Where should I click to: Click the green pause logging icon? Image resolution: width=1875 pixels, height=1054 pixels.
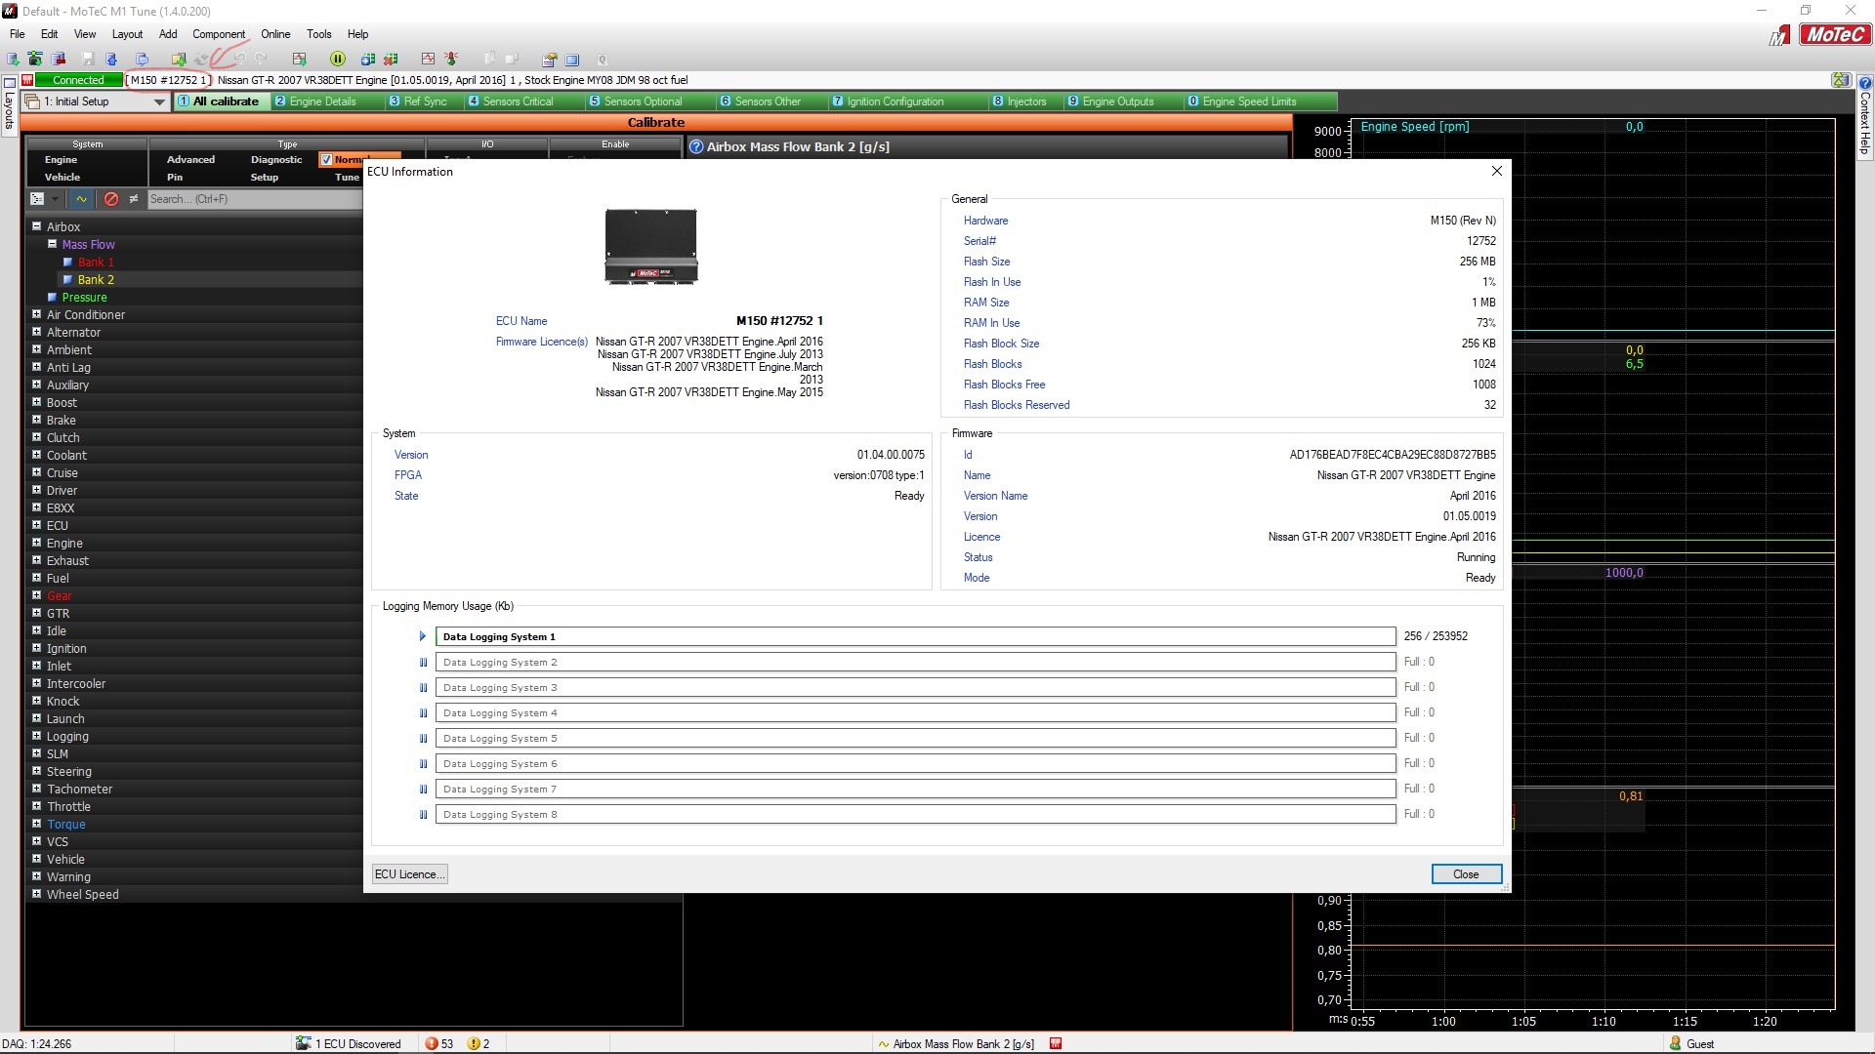[x=337, y=60]
